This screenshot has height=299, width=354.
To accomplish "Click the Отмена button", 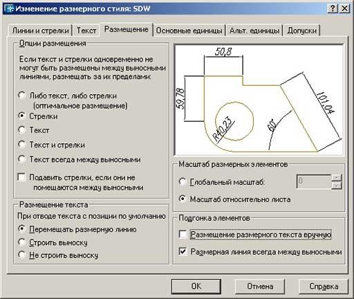I will point(260,287).
